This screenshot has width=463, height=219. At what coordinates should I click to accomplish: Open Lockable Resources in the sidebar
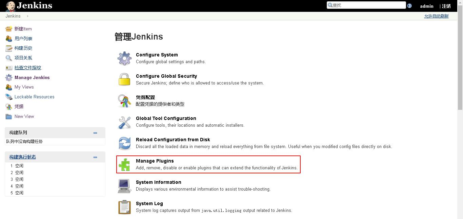coord(35,97)
